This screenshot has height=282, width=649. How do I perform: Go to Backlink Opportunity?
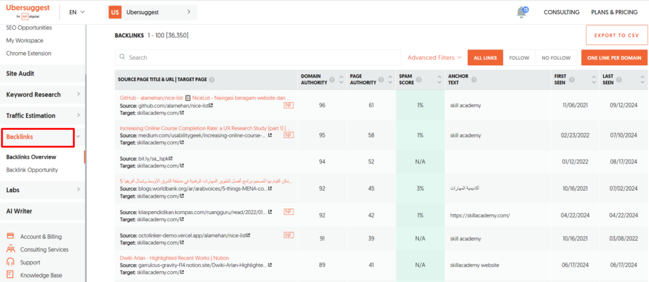click(x=32, y=170)
